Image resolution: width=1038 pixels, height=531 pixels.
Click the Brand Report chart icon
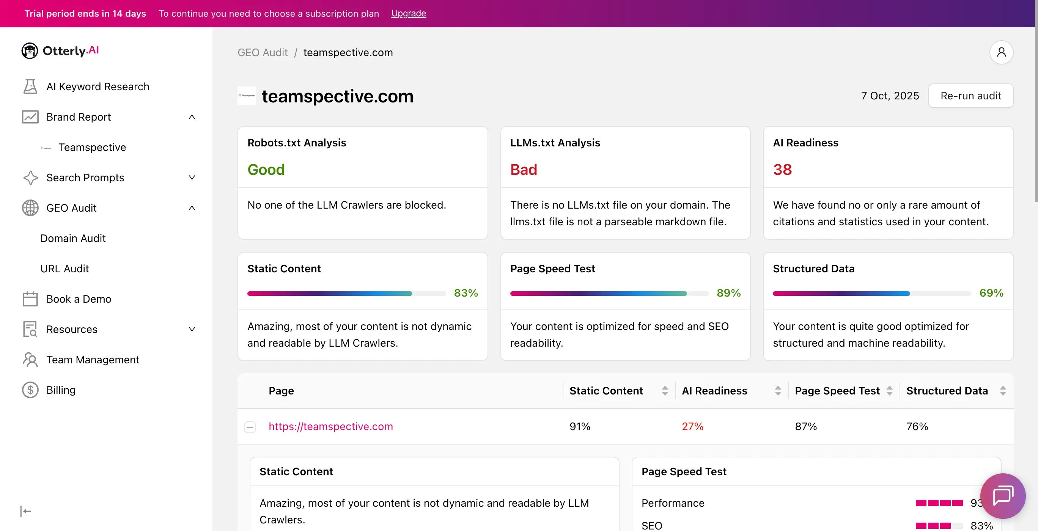(x=30, y=117)
